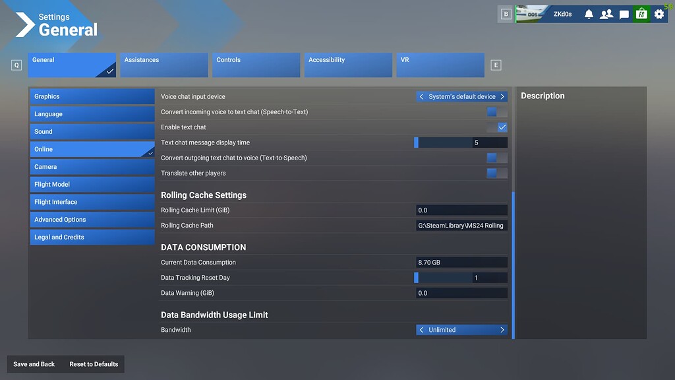Open the friends list icon
The height and width of the screenshot is (380, 675).
[606, 14]
